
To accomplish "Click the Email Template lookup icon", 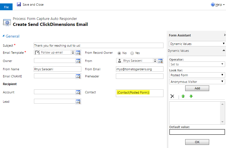I will [x=78, y=53].
